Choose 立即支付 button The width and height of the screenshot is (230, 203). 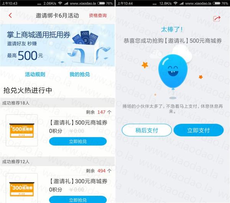click(x=199, y=130)
